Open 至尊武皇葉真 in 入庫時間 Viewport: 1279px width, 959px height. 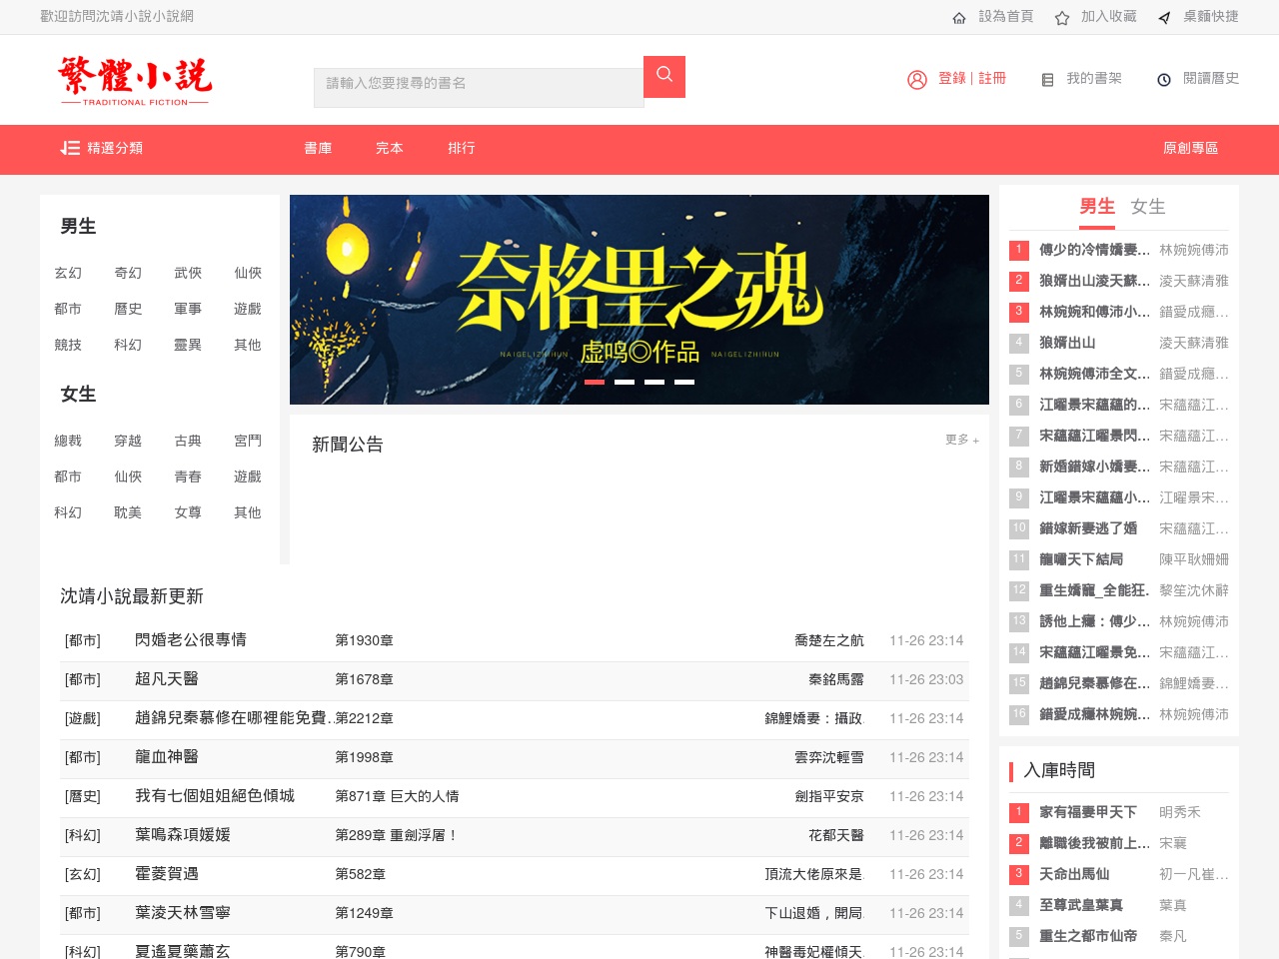(x=1081, y=905)
